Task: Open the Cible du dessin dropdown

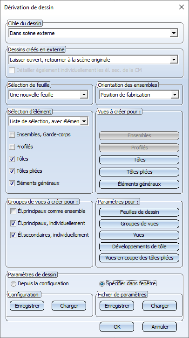Action: click(93, 33)
